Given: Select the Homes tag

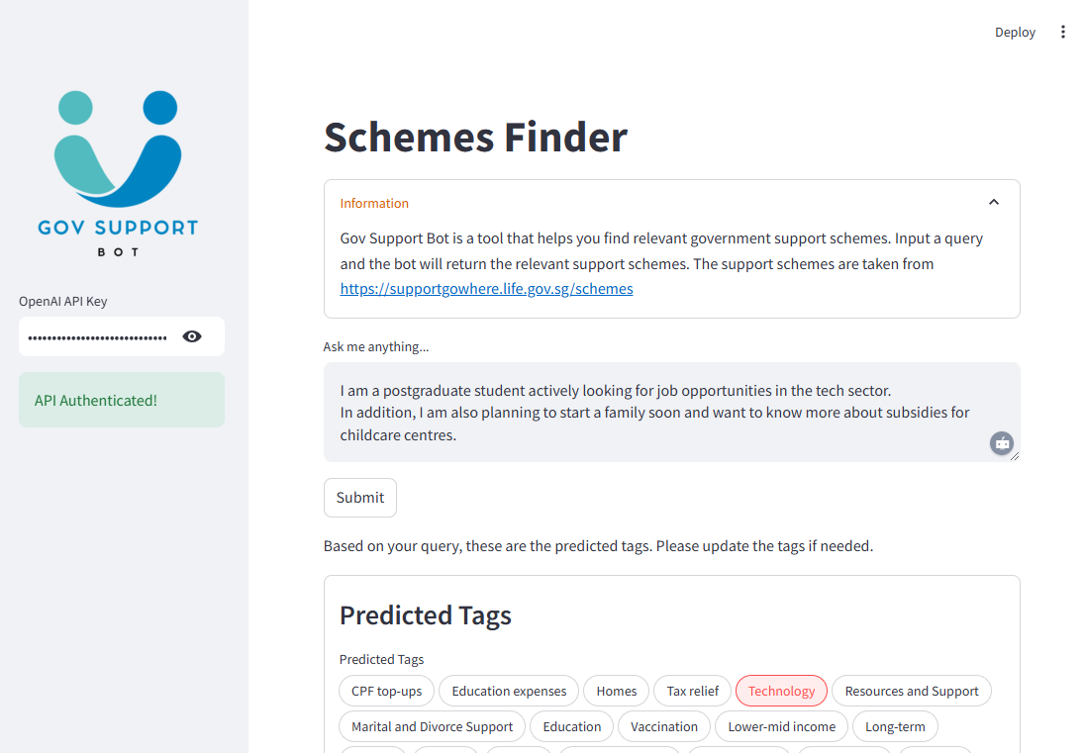Looking at the screenshot, I should point(616,691).
